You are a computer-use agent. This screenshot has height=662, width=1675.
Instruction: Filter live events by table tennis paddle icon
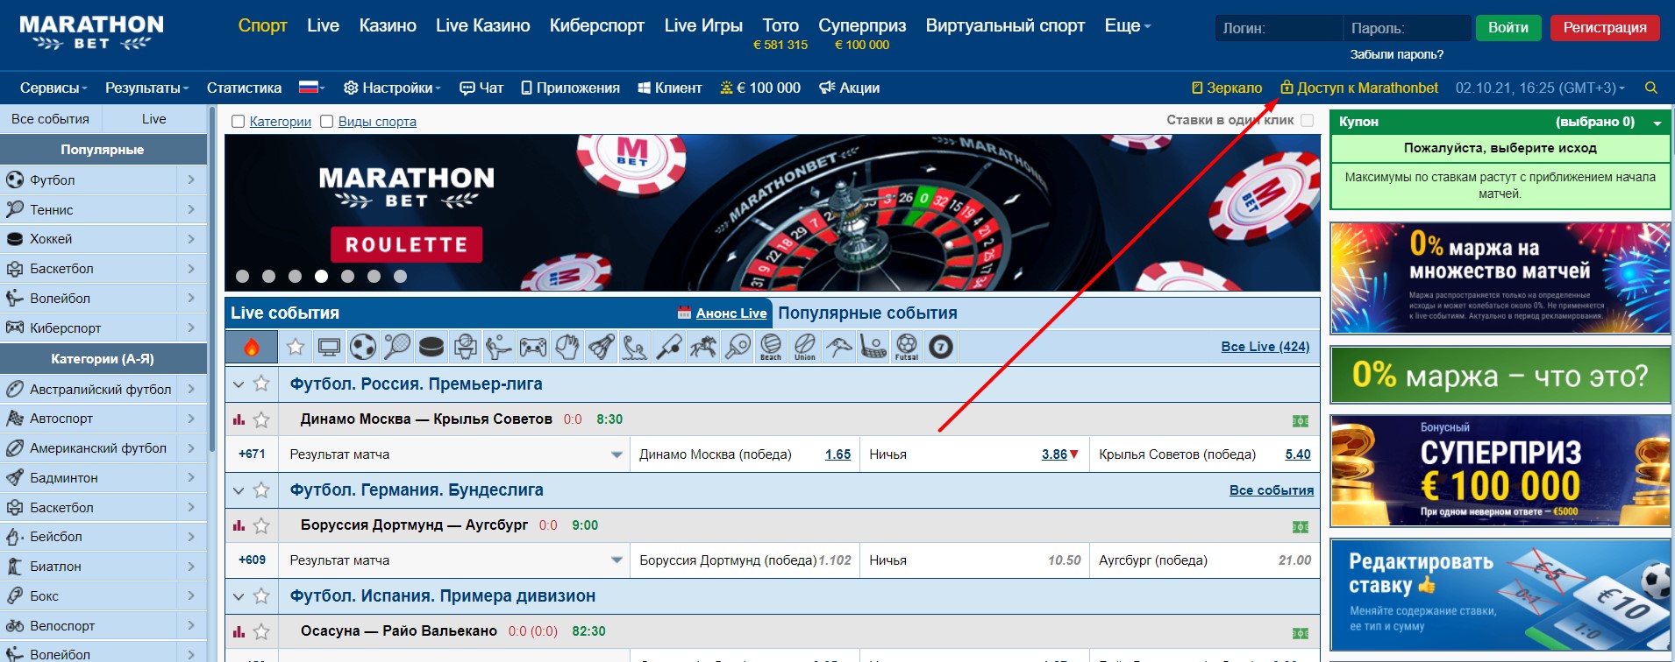click(738, 348)
